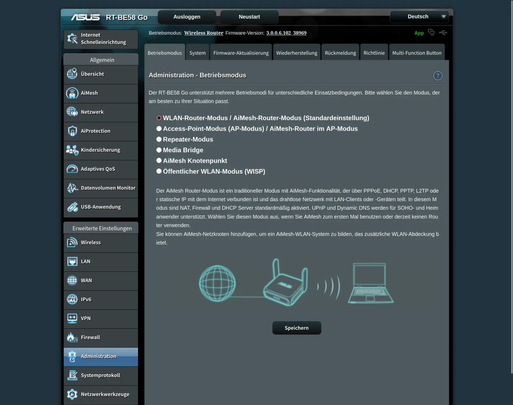Open the Deutsch language dropdown
The width and height of the screenshot is (513, 405).
click(x=419, y=17)
